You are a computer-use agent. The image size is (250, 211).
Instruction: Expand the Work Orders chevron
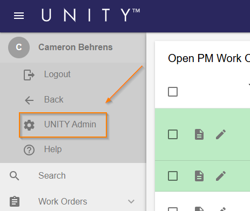[x=131, y=201]
